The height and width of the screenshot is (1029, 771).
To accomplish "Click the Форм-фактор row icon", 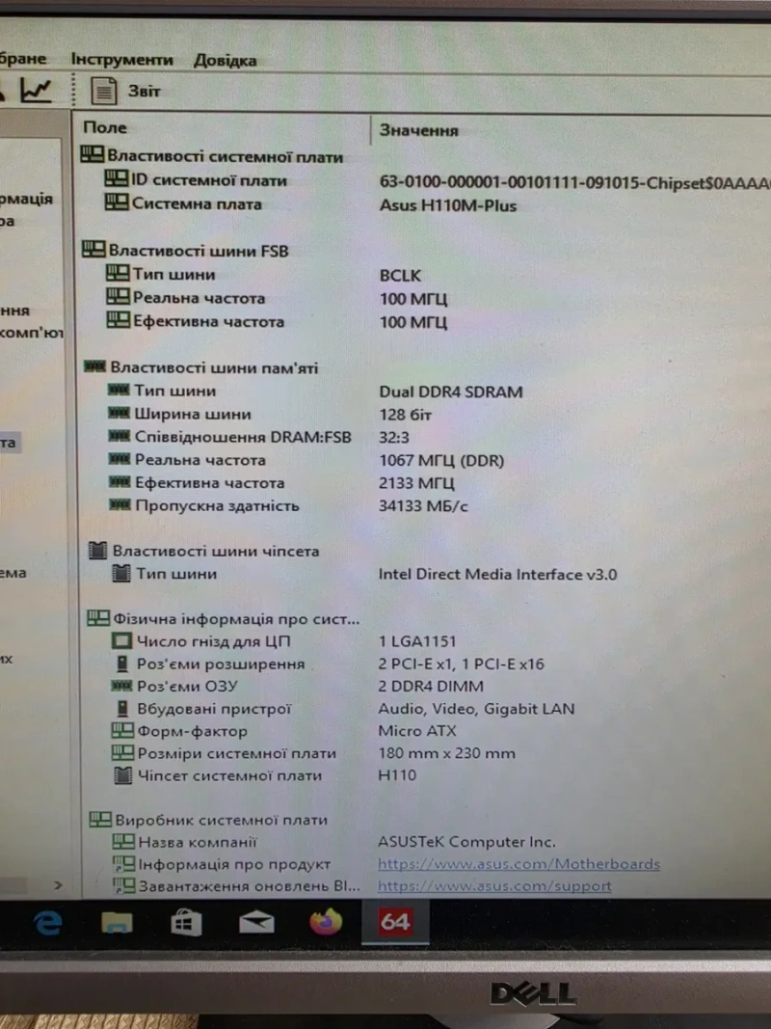I will pyautogui.click(x=122, y=730).
